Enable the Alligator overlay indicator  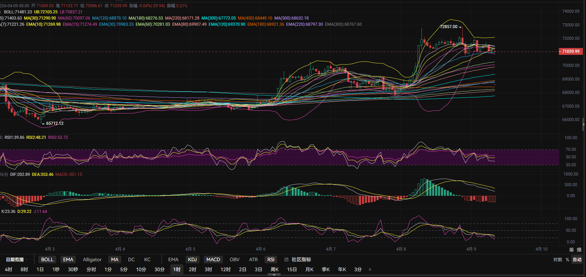(92, 260)
